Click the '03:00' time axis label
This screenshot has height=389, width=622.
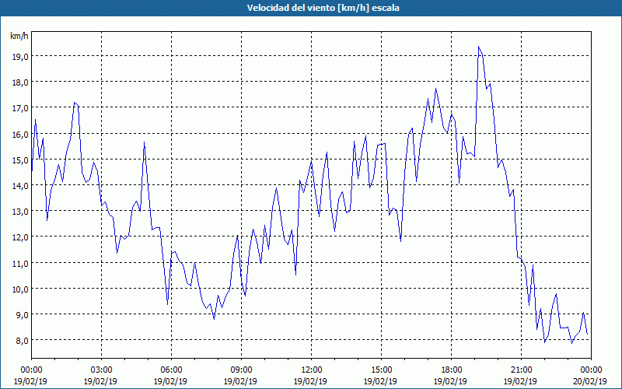click(101, 370)
